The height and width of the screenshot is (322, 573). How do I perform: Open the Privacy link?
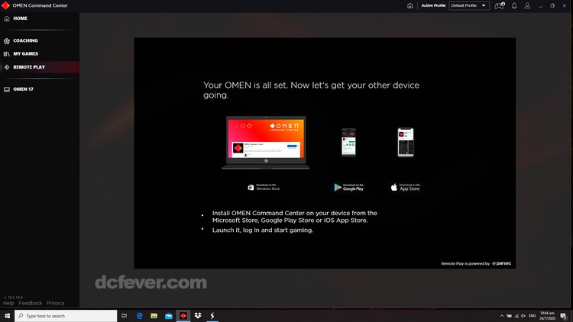pyautogui.click(x=55, y=303)
